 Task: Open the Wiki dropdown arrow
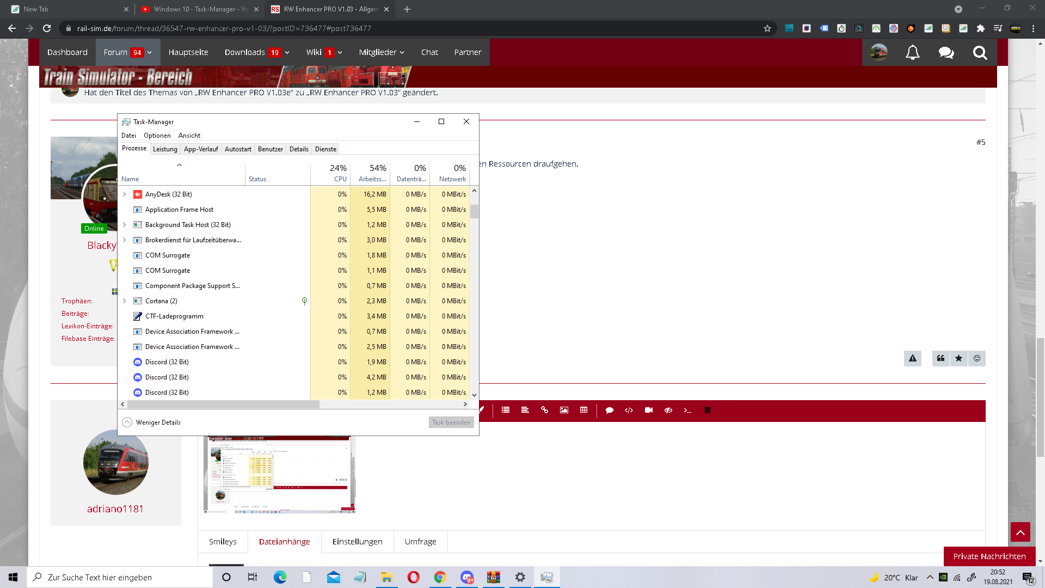[x=340, y=53]
